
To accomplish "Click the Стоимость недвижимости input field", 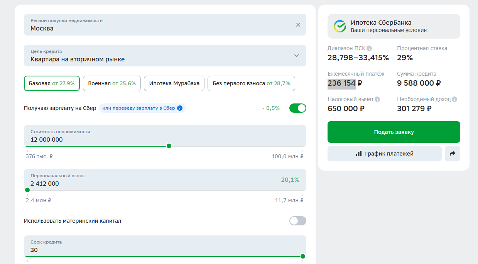I will [x=165, y=136].
